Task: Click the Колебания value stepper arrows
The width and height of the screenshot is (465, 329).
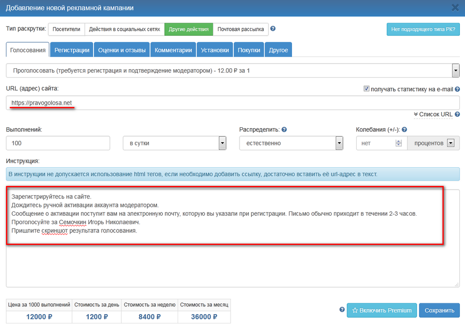Action: point(398,143)
